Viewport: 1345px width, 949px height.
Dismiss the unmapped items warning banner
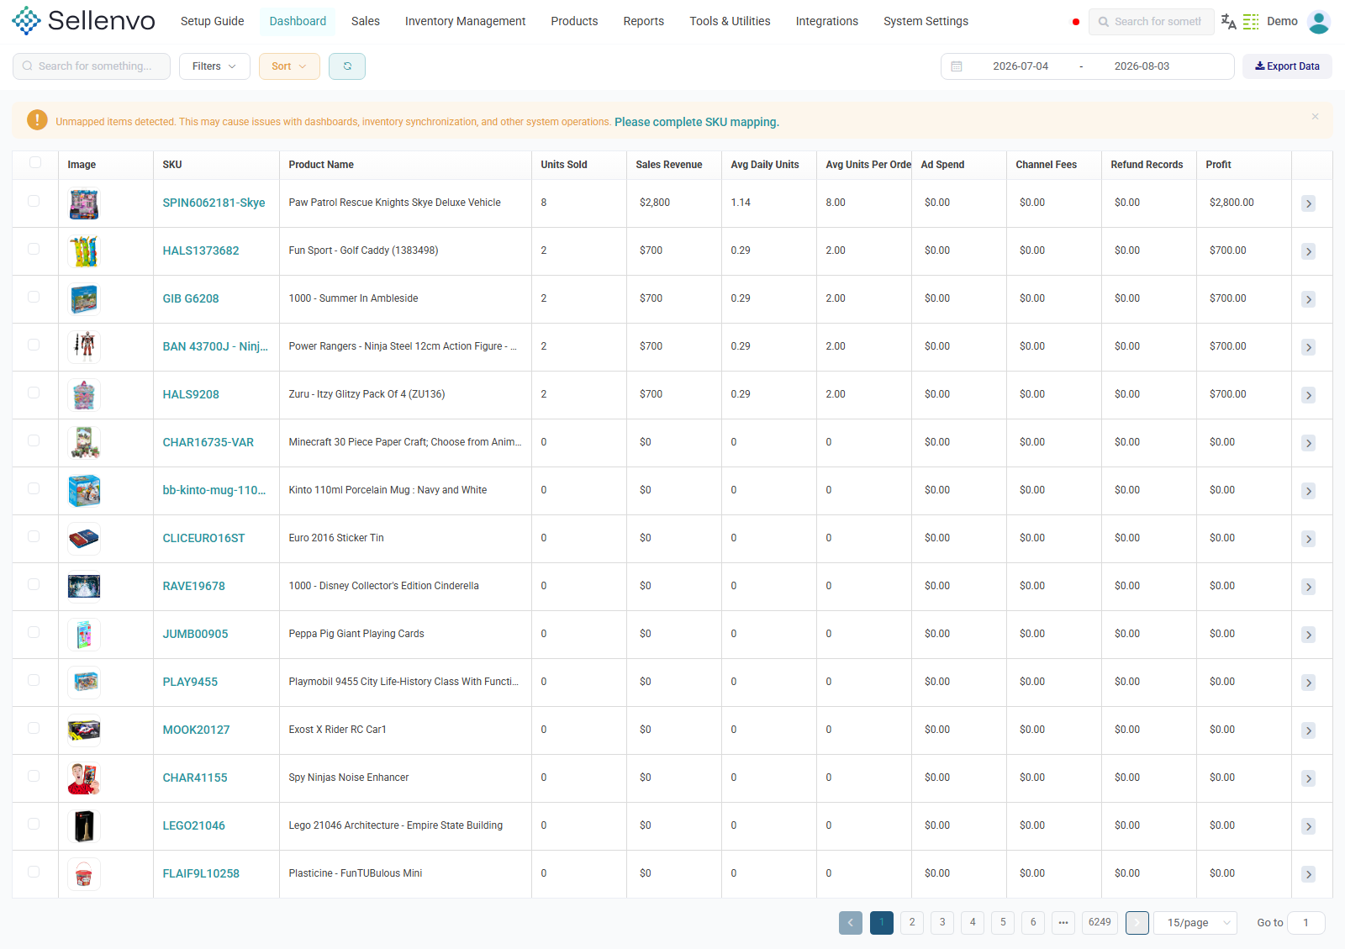click(1315, 117)
